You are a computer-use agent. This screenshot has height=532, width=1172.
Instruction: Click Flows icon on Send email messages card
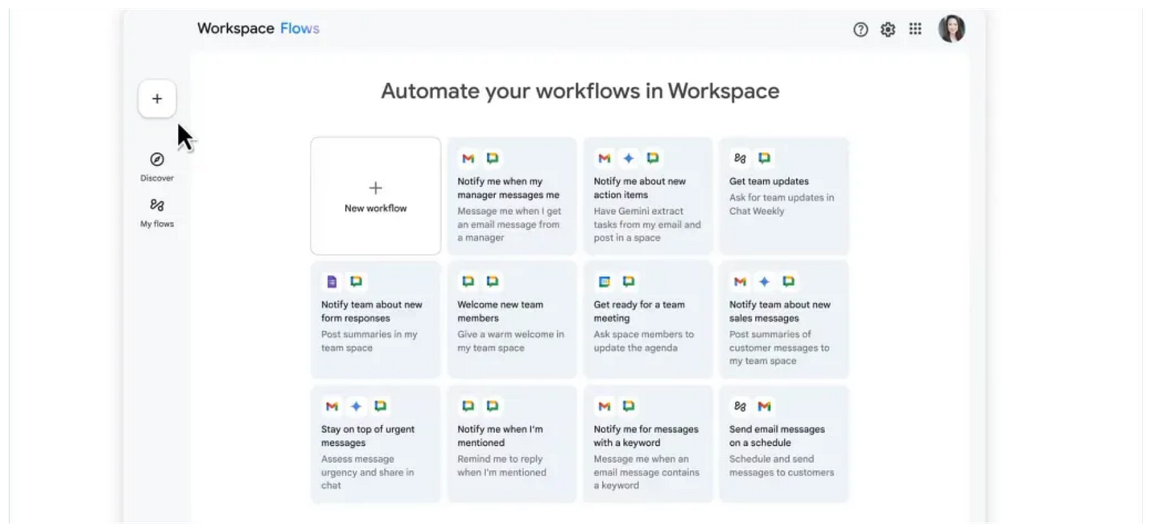click(740, 406)
